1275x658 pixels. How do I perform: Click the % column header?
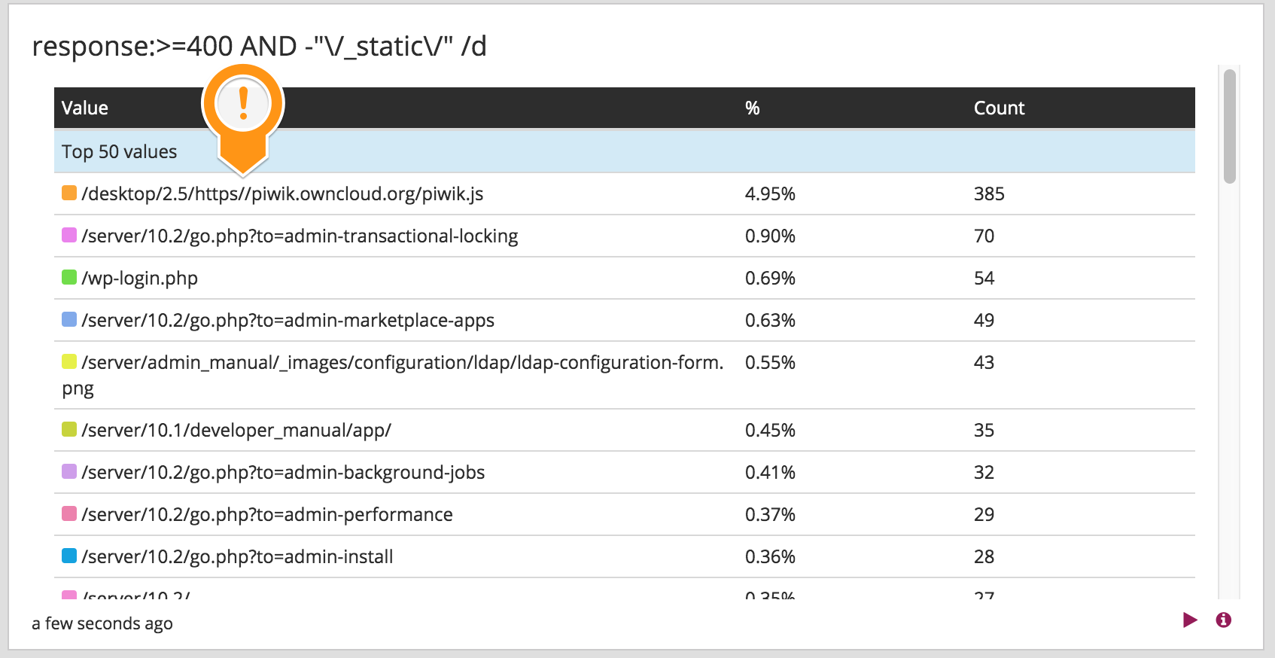pyautogui.click(x=752, y=108)
